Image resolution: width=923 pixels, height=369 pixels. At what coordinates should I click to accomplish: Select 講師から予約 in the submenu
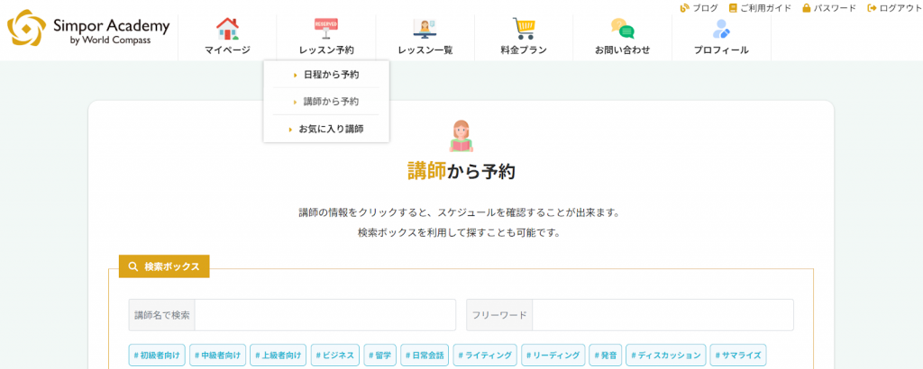click(x=330, y=102)
